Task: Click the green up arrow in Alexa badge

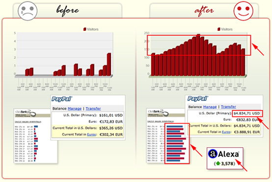Action: click(218, 163)
